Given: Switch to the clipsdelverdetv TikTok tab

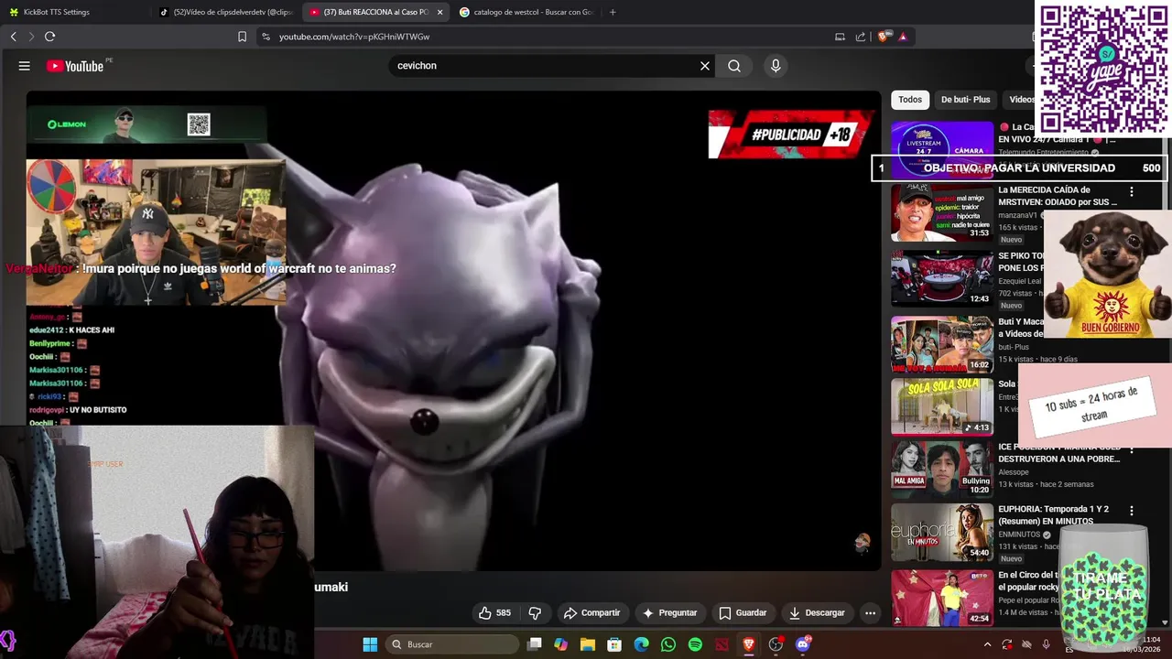Looking at the screenshot, I should [226, 12].
